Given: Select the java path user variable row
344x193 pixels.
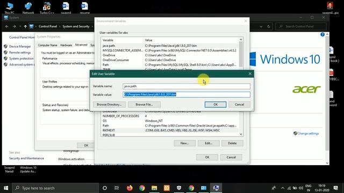Looking at the screenshot, I should coord(170,46).
